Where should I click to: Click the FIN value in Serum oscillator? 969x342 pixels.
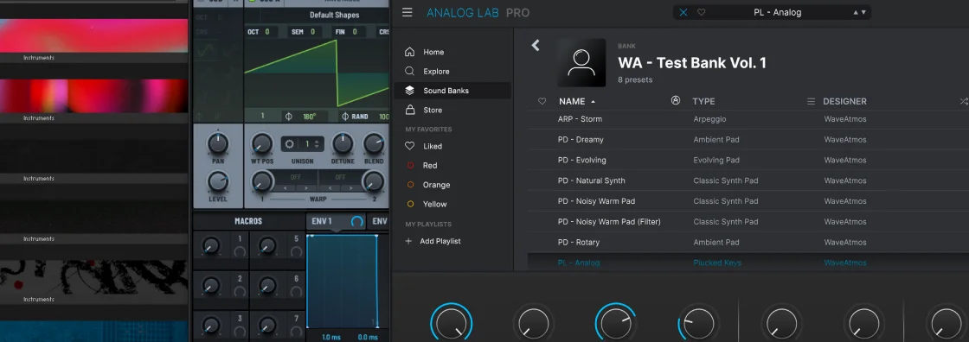pyautogui.click(x=355, y=31)
